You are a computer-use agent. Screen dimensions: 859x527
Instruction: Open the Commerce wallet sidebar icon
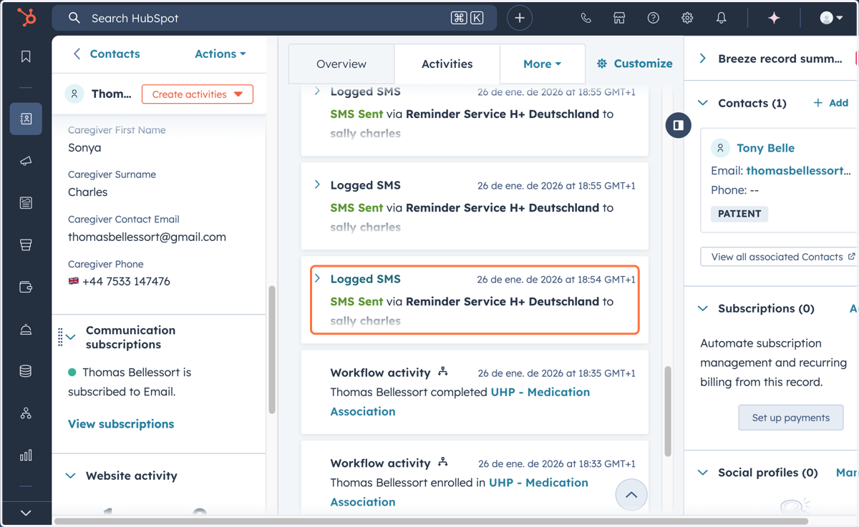26,287
